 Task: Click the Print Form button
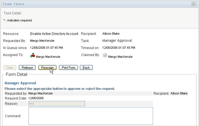click(68, 68)
